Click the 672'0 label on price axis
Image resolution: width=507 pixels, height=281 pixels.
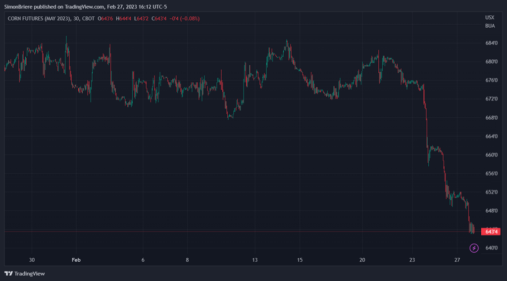coord(491,99)
